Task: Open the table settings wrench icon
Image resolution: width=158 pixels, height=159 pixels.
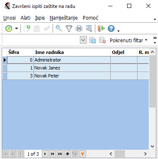Action: [89, 28]
